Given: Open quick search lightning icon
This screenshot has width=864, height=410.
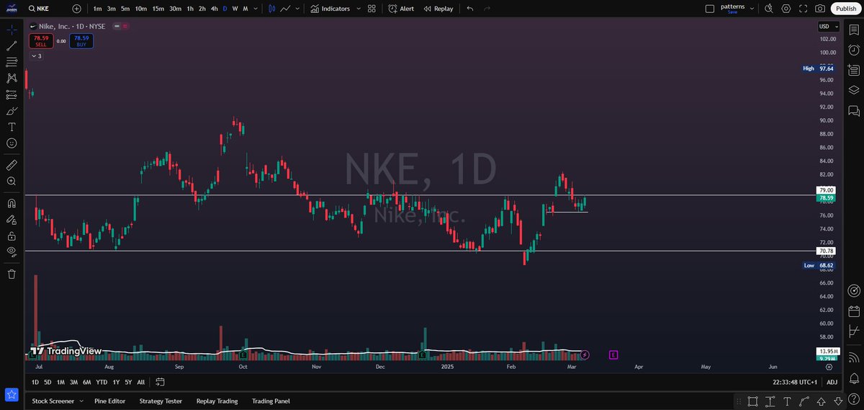Looking at the screenshot, I should click(x=769, y=9).
